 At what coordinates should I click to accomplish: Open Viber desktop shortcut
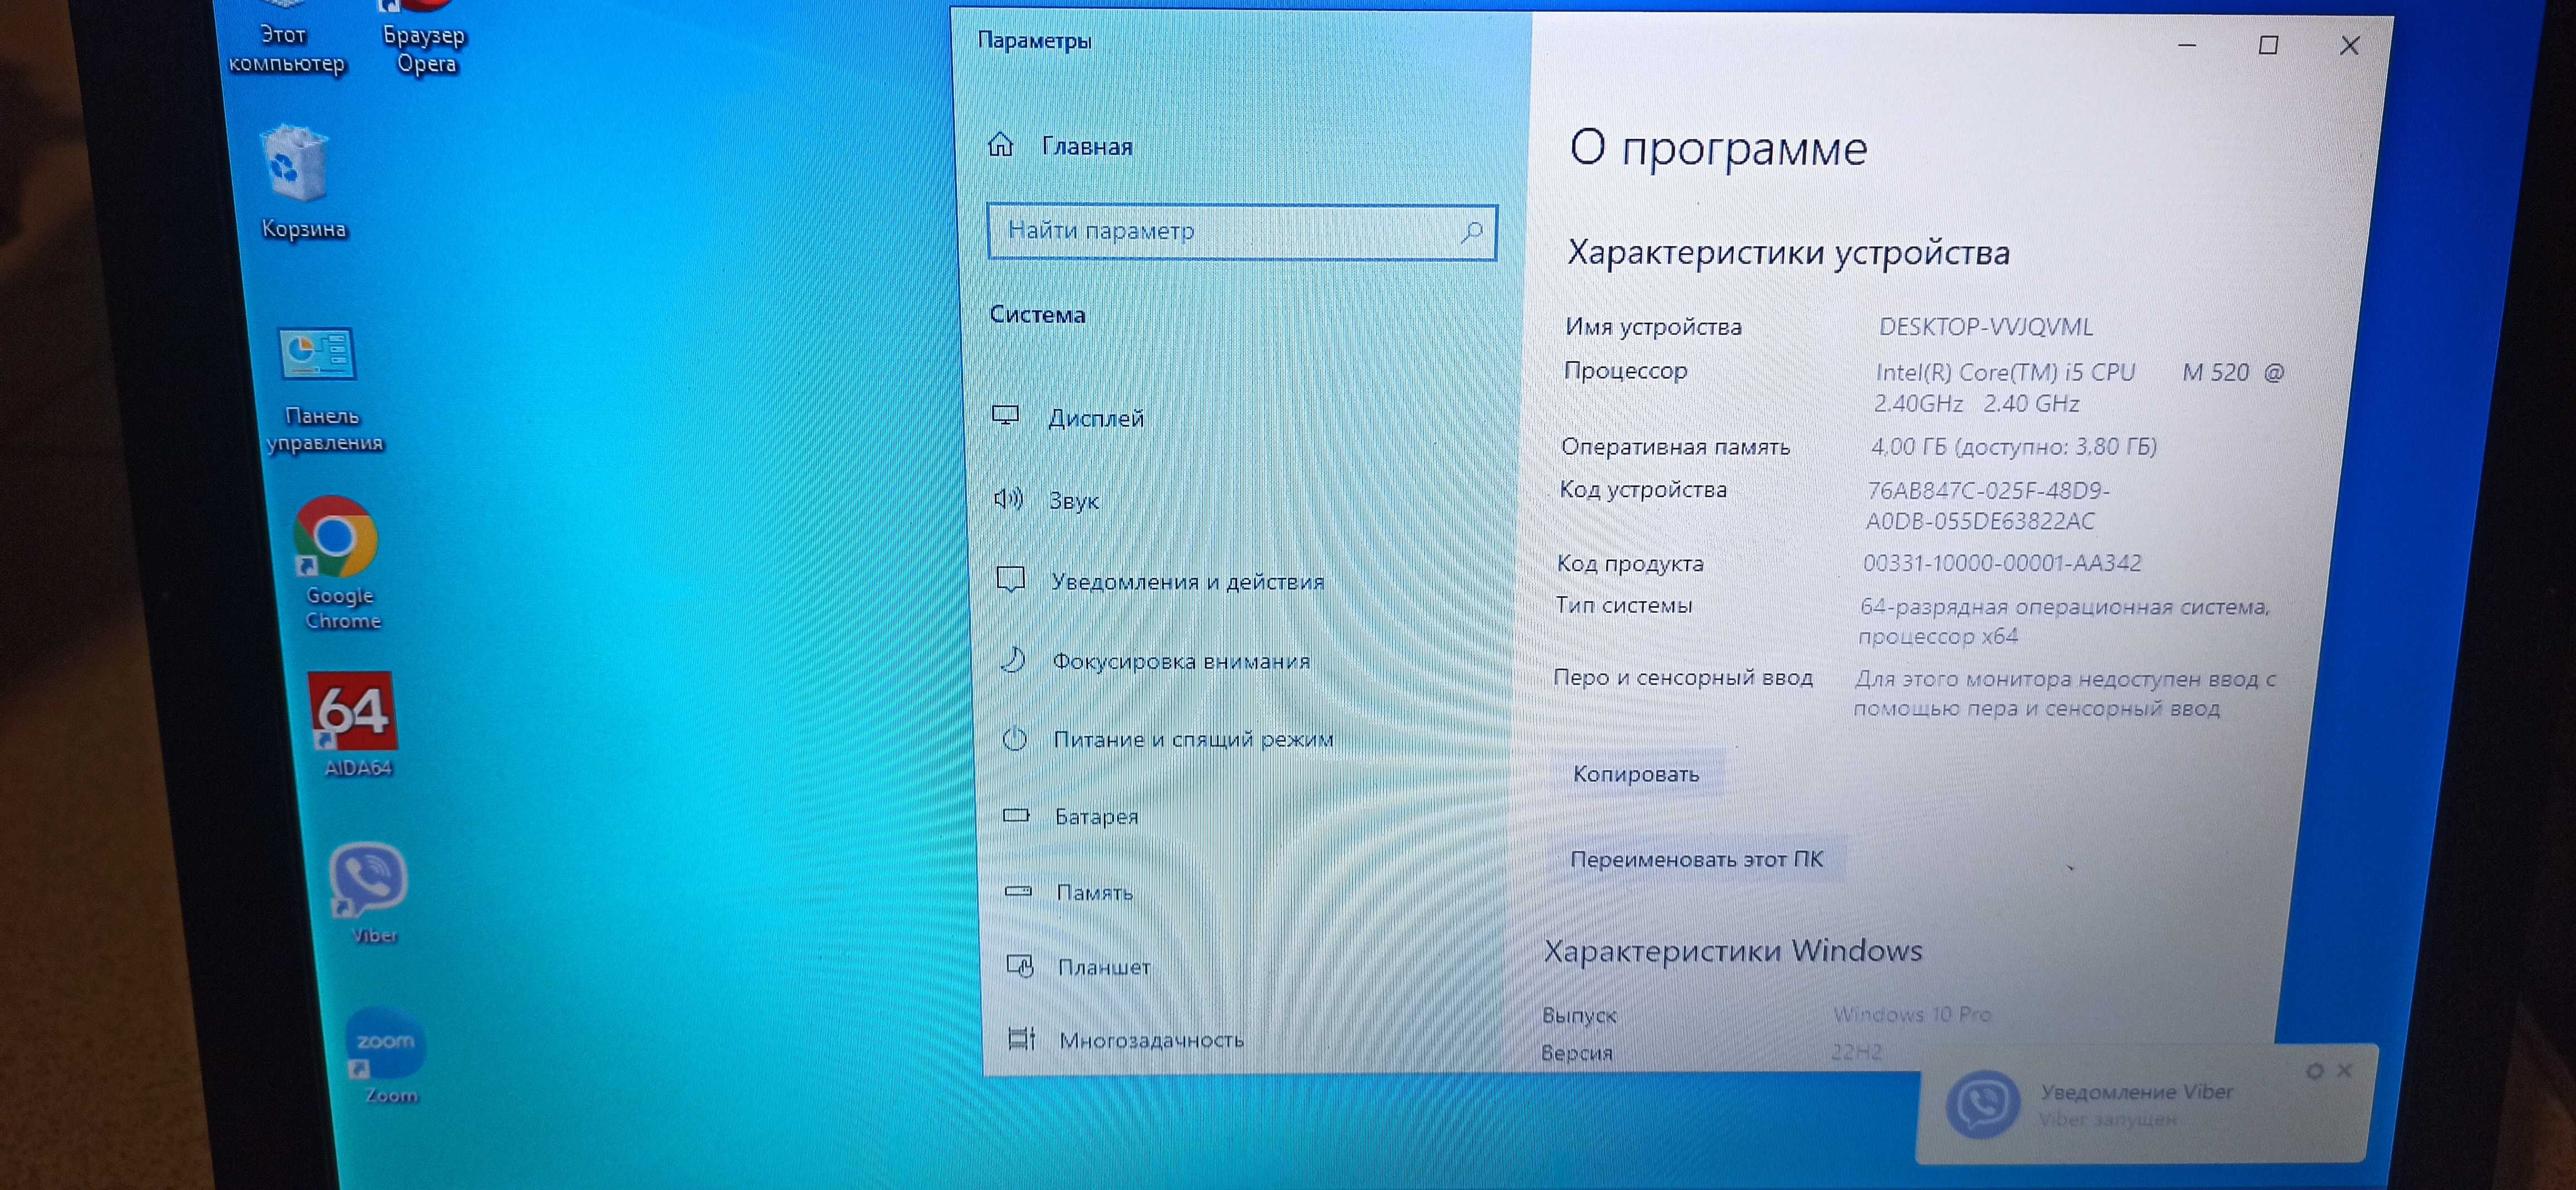370,894
